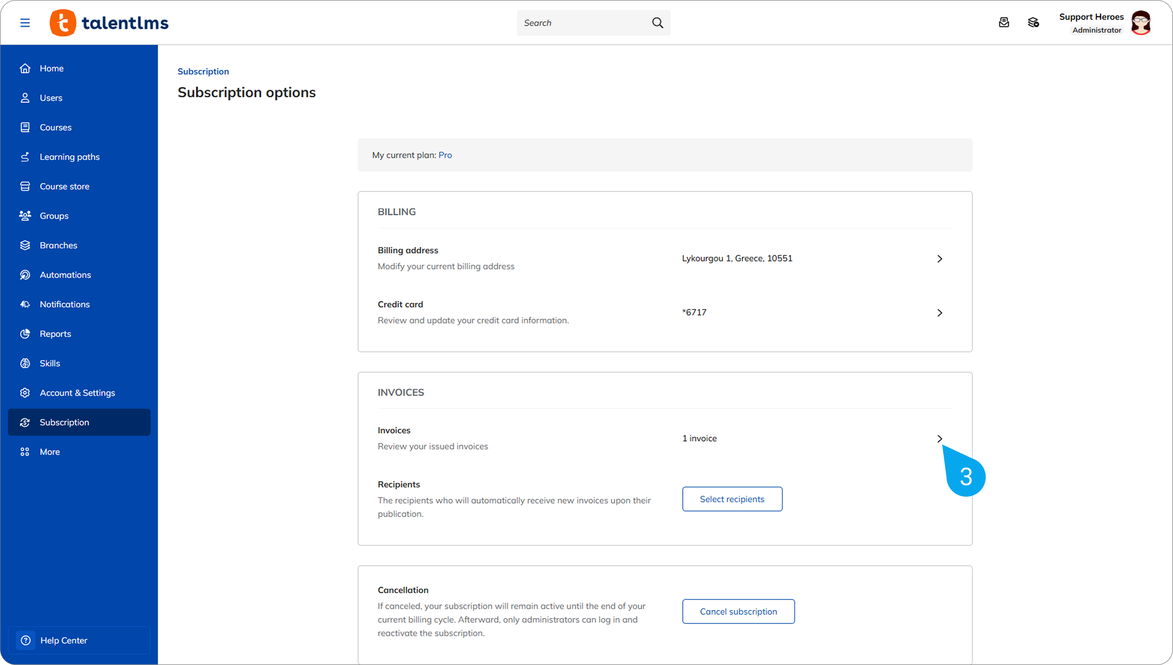Image resolution: width=1173 pixels, height=665 pixels.
Task: Click the Cancel subscription button
Action: click(738, 612)
